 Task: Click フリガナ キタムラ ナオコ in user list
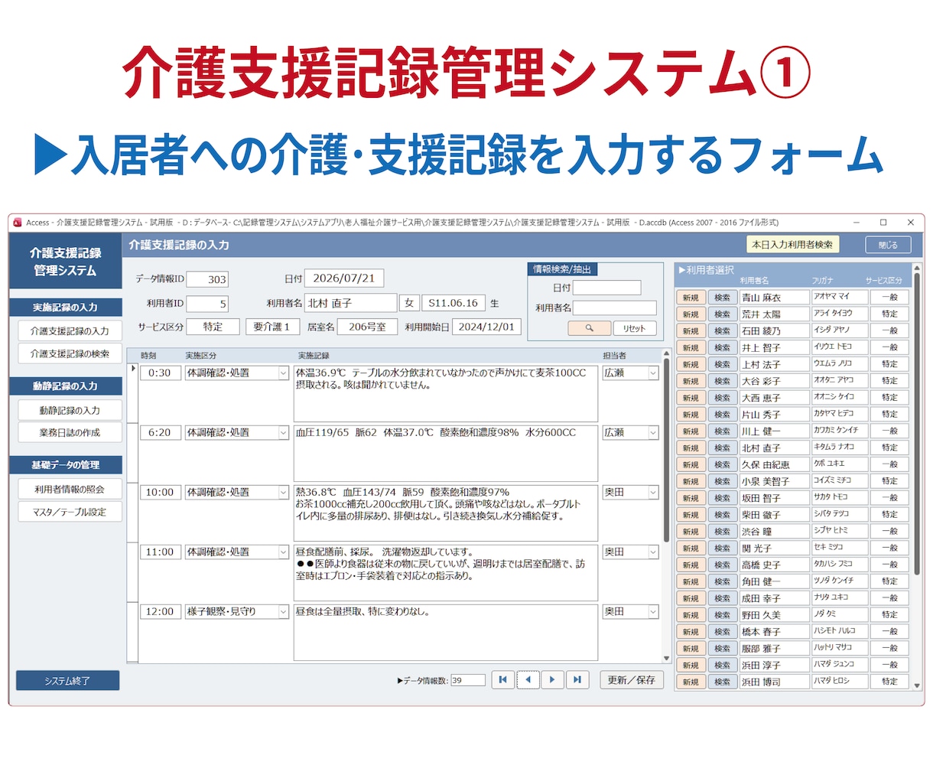pyautogui.click(x=840, y=447)
